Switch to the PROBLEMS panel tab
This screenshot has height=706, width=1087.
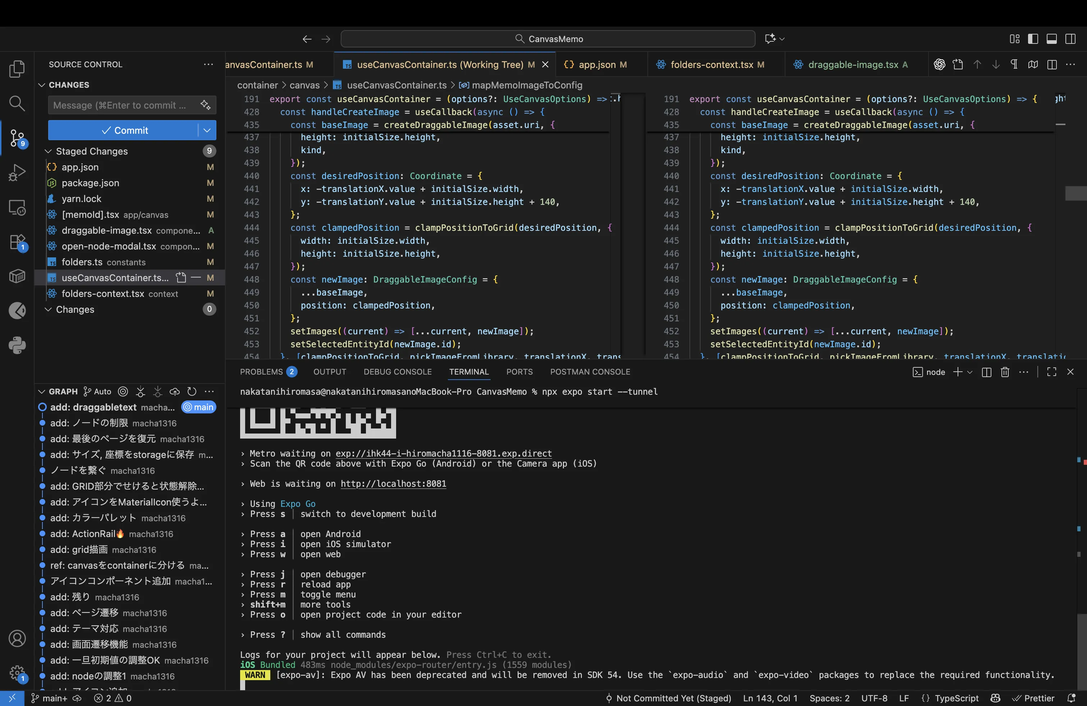[x=261, y=372]
